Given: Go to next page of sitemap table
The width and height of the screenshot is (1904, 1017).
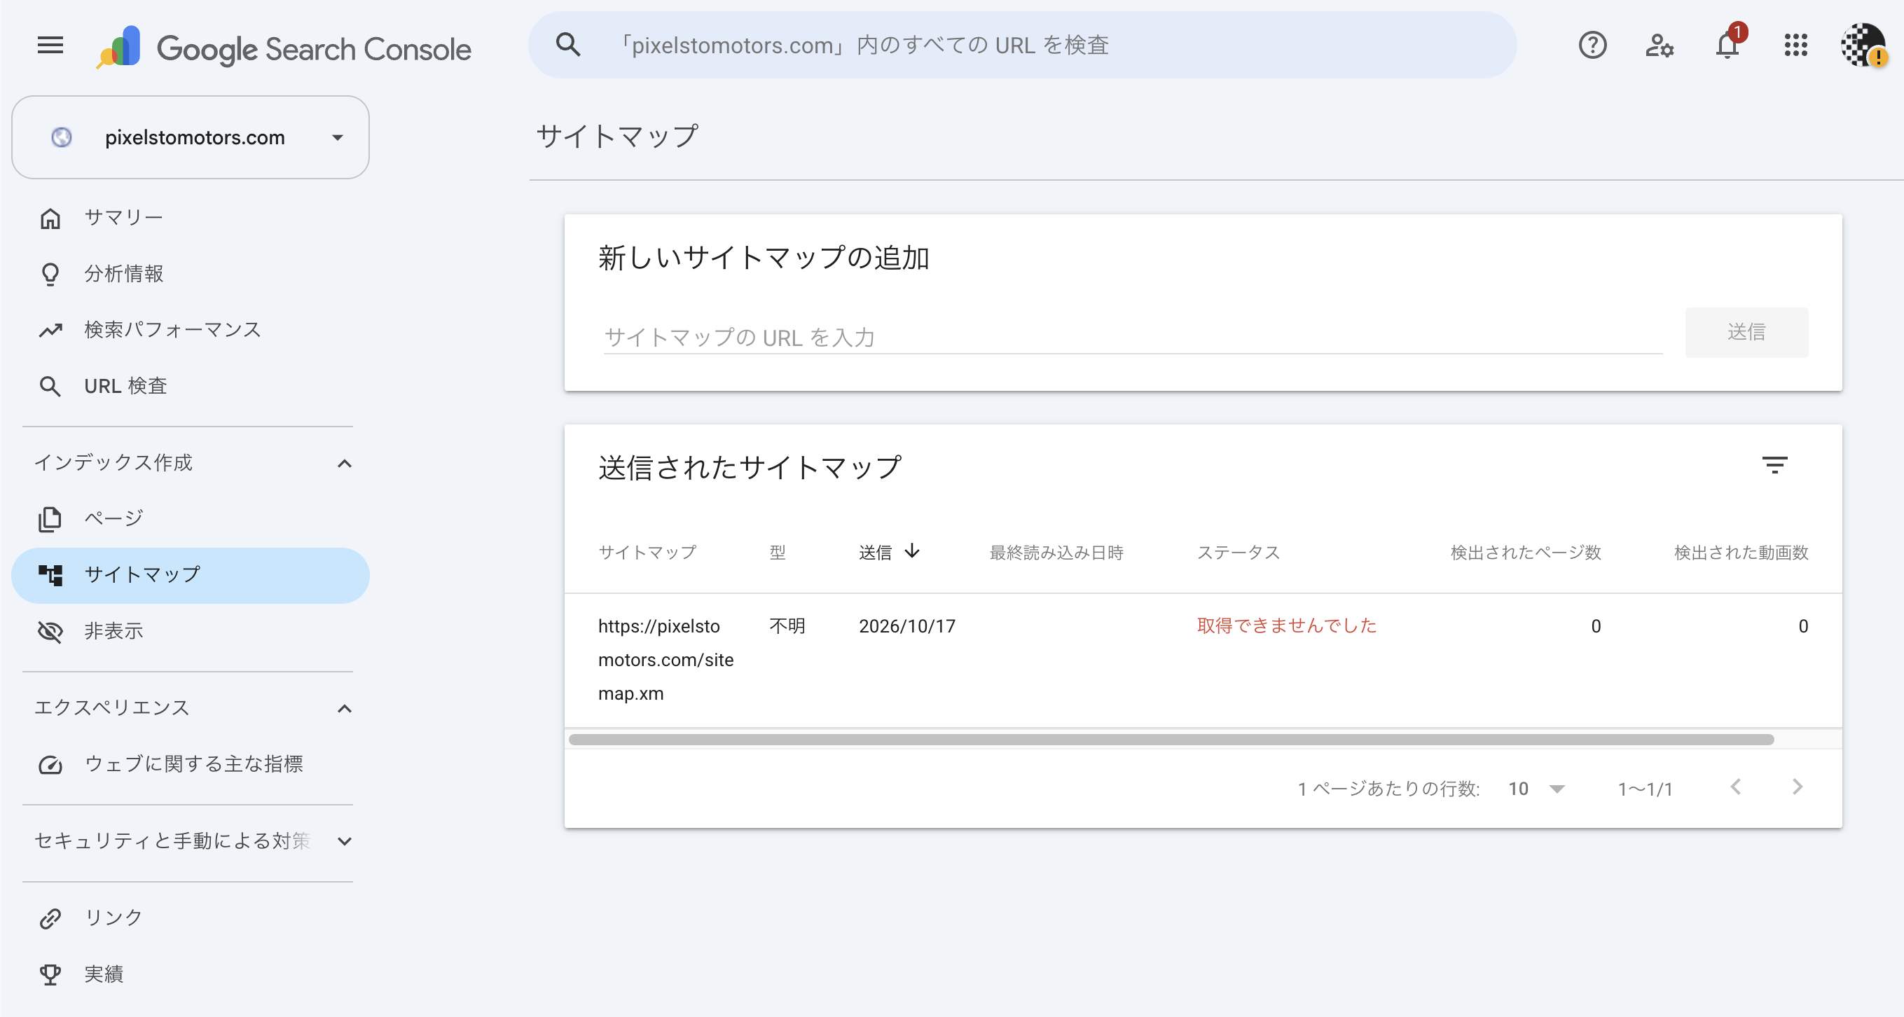Looking at the screenshot, I should pyautogui.click(x=1798, y=787).
